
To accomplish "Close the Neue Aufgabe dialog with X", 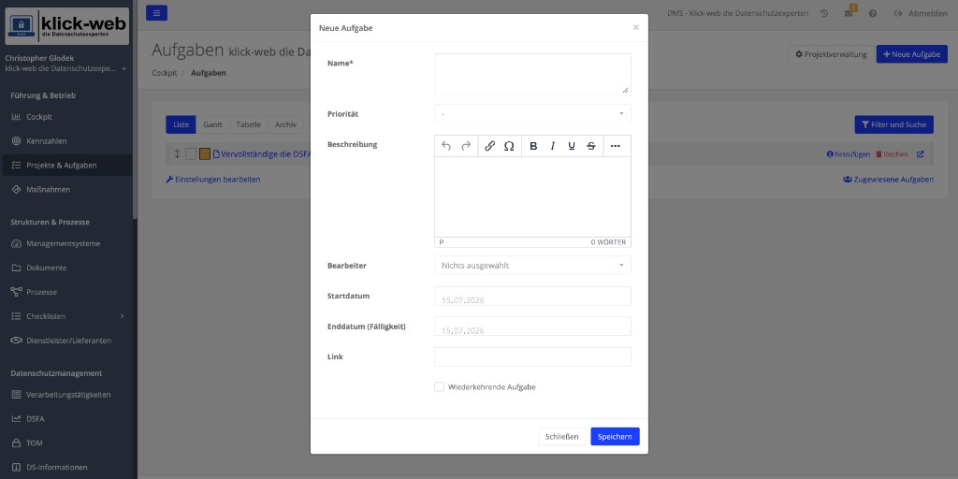I will coord(636,27).
